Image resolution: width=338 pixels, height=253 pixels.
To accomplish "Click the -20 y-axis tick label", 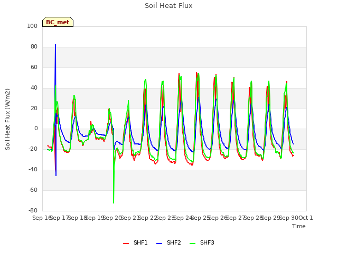I will coord(33,149).
